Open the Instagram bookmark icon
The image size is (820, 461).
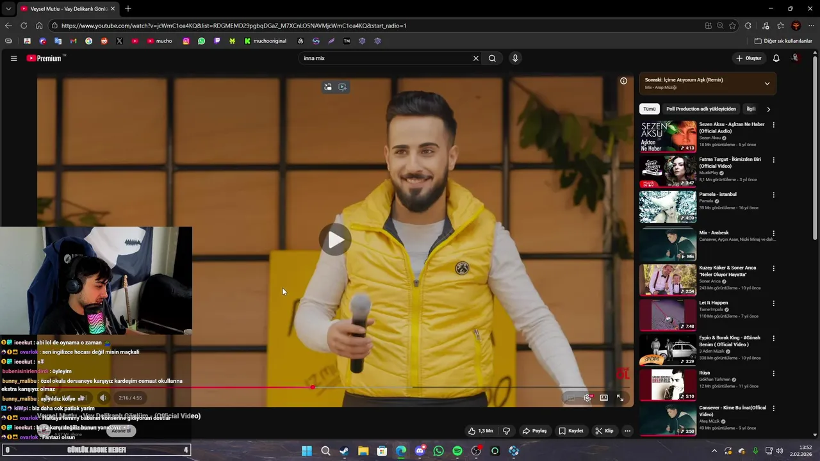click(x=186, y=41)
